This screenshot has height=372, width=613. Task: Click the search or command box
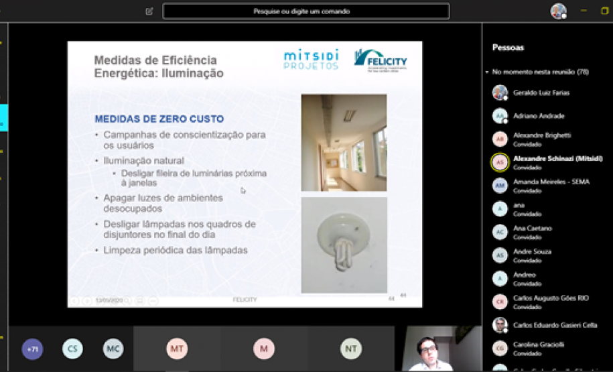click(305, 11)
